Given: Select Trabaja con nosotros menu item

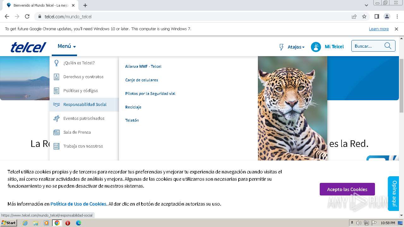Looking at the screenshot, I should coord(84,146).
